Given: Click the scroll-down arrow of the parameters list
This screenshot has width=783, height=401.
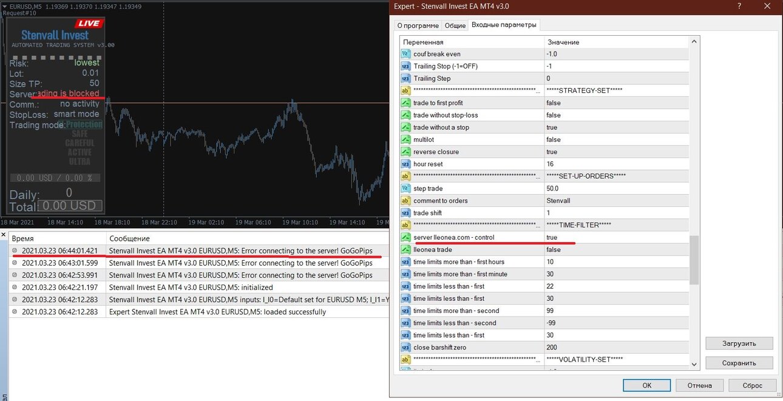Looking at the screenshot, I should pos(694,364).
